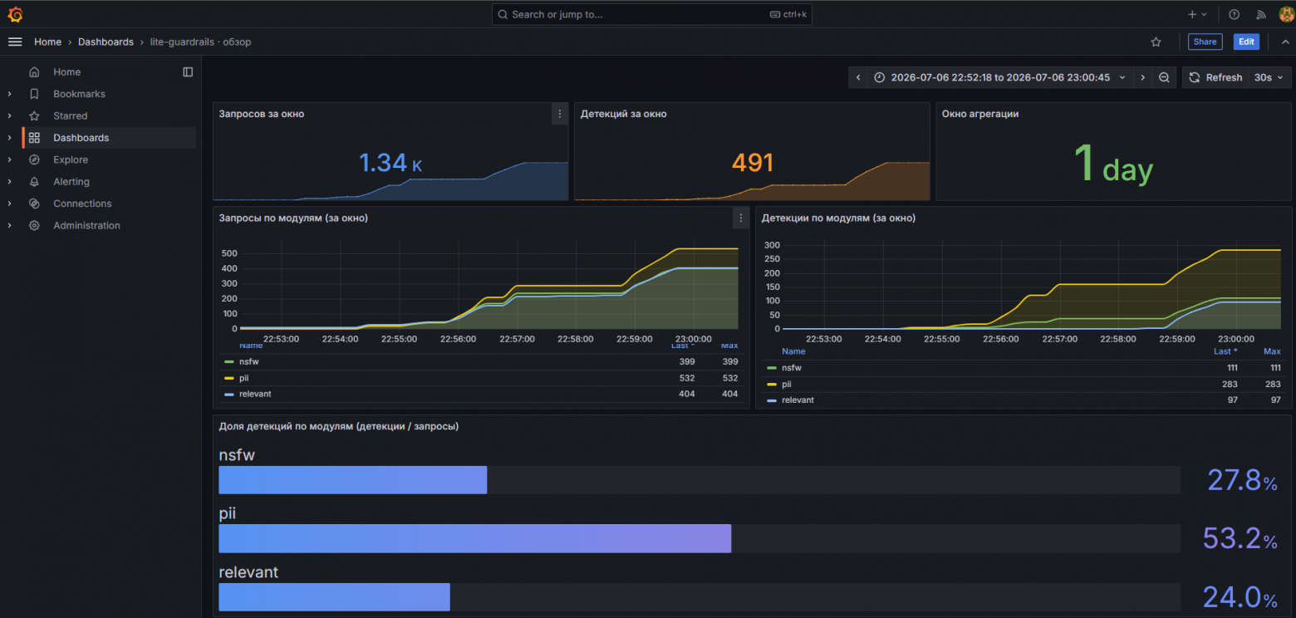
Task: Open the 30s refresh interval dropdown
Action: 1269,77
